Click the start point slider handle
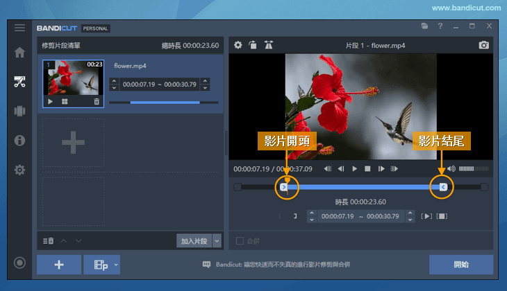507x291 pixels. pyautogui.click(x=283, y=187)
